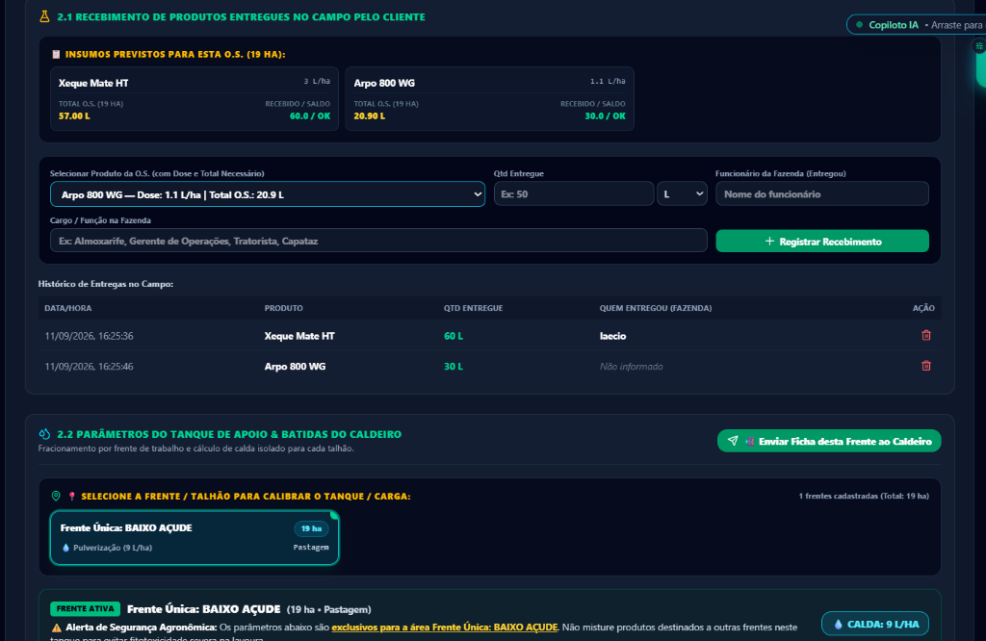The image size is (986, 641).
Task: Click the CALDA: 9 L/HA badge
Action: pyautogui.click(x=874, y=624)
